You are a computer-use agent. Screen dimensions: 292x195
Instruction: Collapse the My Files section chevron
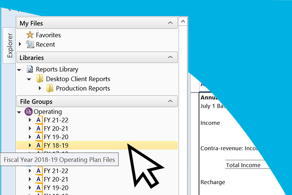pyautogui.click(x=170, y=23)
